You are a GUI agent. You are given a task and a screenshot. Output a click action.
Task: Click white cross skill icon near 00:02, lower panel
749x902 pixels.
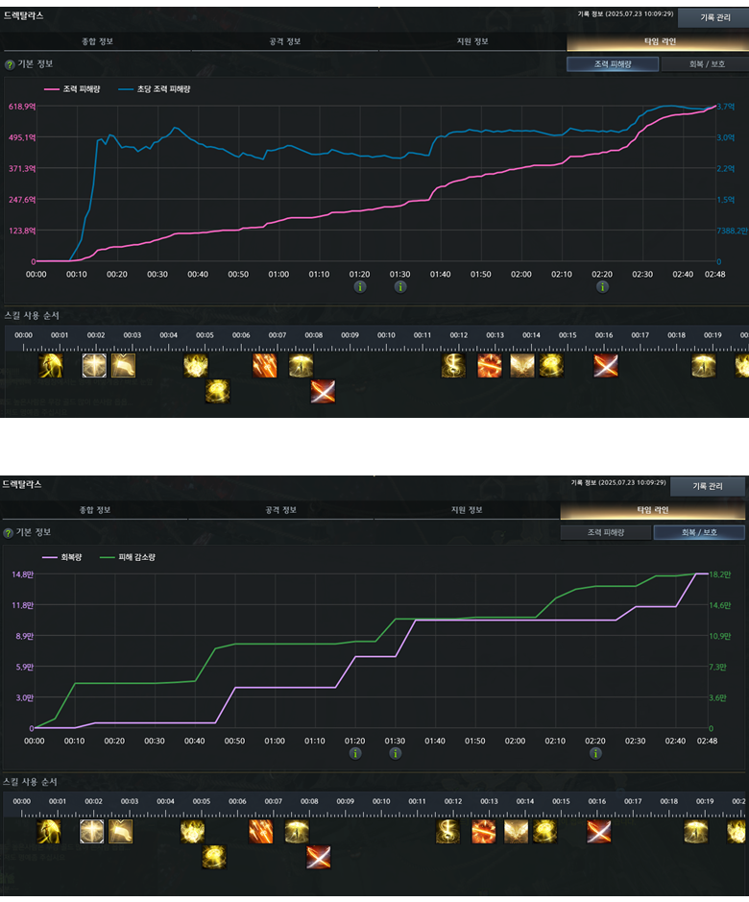91,831
